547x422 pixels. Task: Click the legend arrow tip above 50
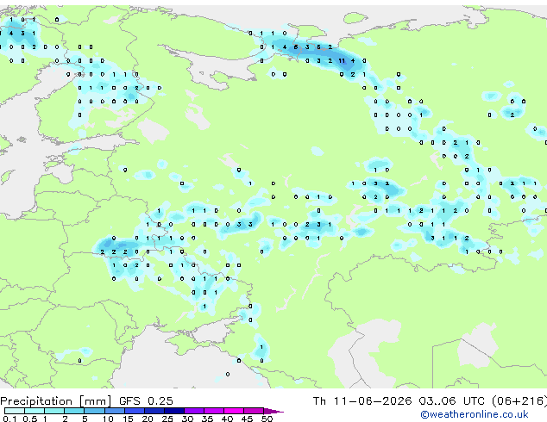[x=273, y=411]
